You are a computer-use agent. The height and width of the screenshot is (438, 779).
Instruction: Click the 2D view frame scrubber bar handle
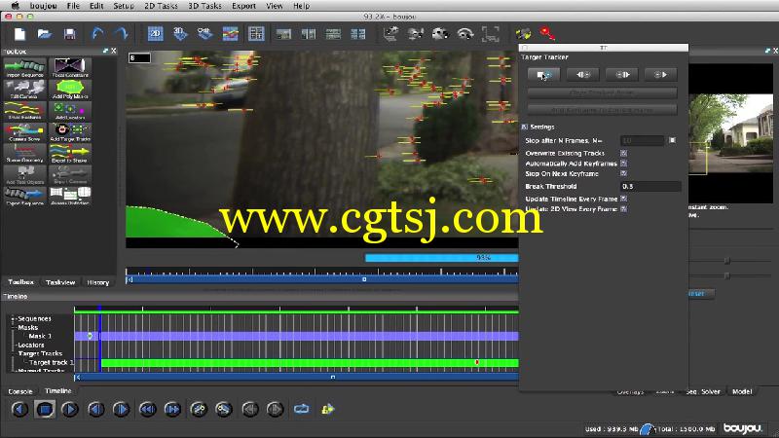pyautogui.click(x=364, y=279)
